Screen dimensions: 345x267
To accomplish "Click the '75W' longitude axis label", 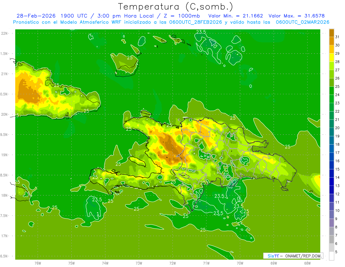I will 72,263.
